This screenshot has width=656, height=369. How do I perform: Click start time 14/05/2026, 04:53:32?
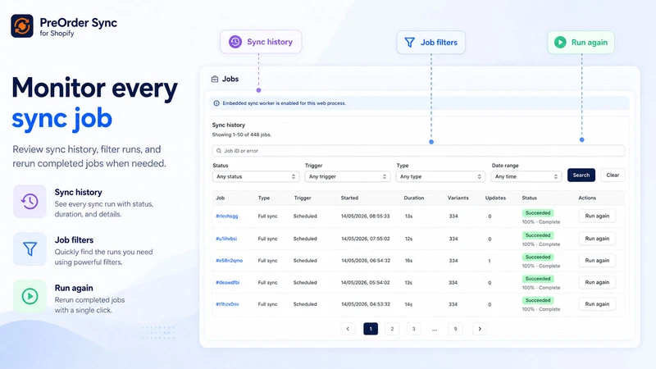pos(366,304)
